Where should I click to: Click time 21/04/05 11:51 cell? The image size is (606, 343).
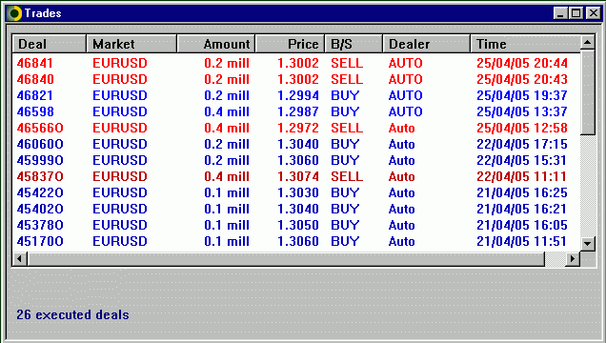[522, 241]
